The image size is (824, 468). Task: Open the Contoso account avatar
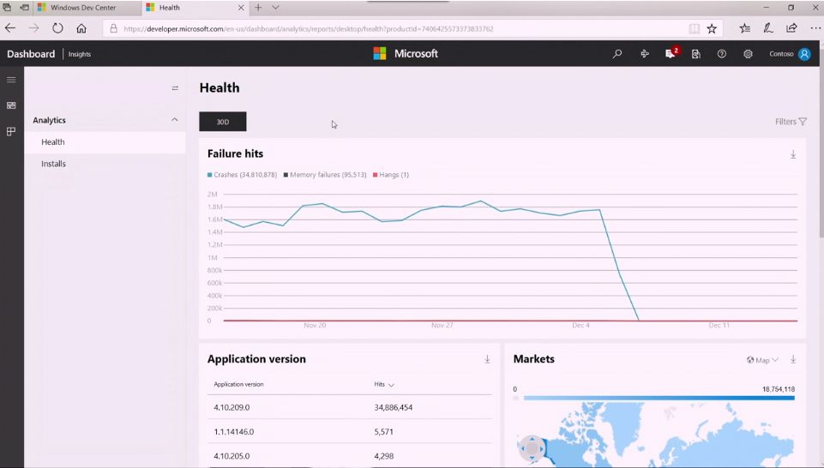(x=804, y=54)
